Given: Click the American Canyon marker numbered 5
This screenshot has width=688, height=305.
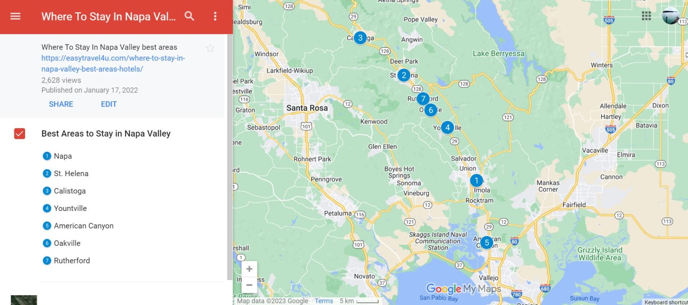Looking at the screenshot, I should [487, 242].
